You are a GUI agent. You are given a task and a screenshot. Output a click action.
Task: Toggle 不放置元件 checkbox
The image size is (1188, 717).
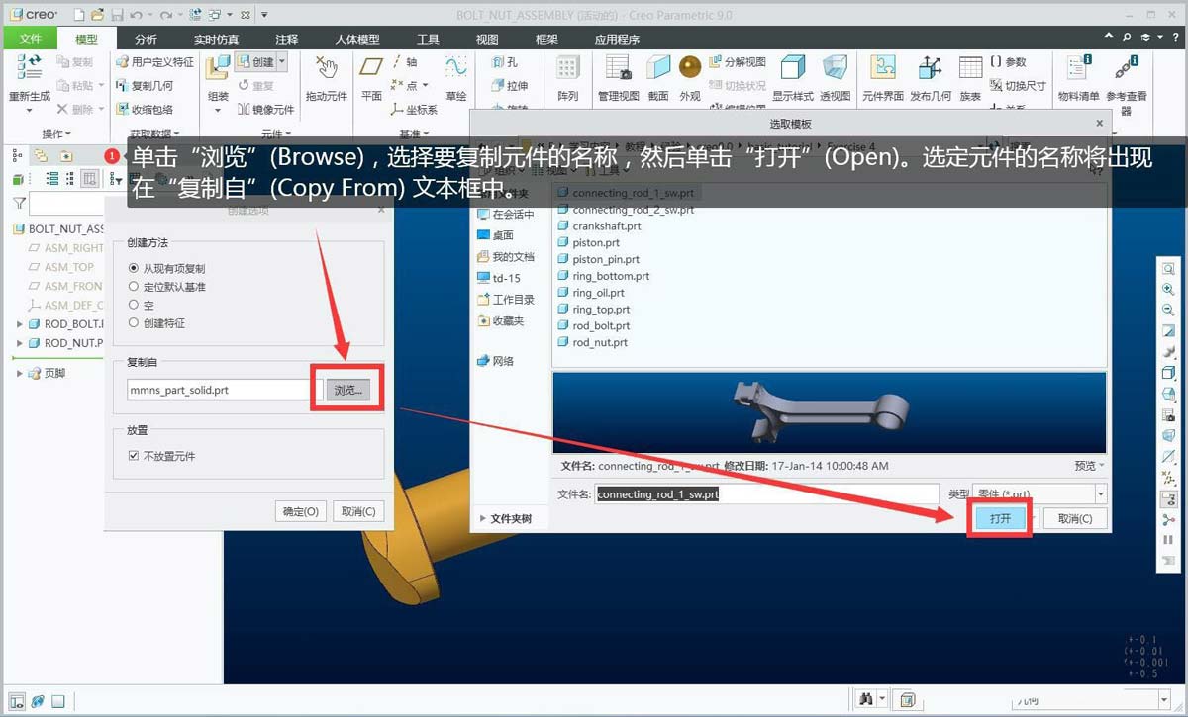pos(134,456)
